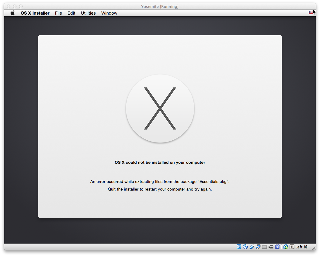
Task: Click the Essentials.pkg error message line
Action: (160, 181)
